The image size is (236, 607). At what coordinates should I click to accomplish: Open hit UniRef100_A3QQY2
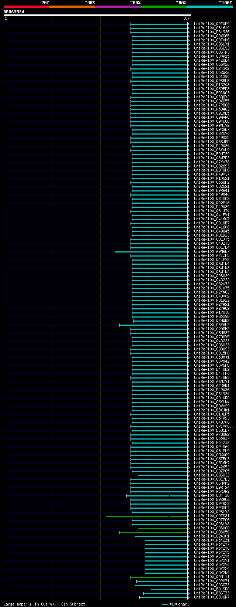[x=212, y=97]
